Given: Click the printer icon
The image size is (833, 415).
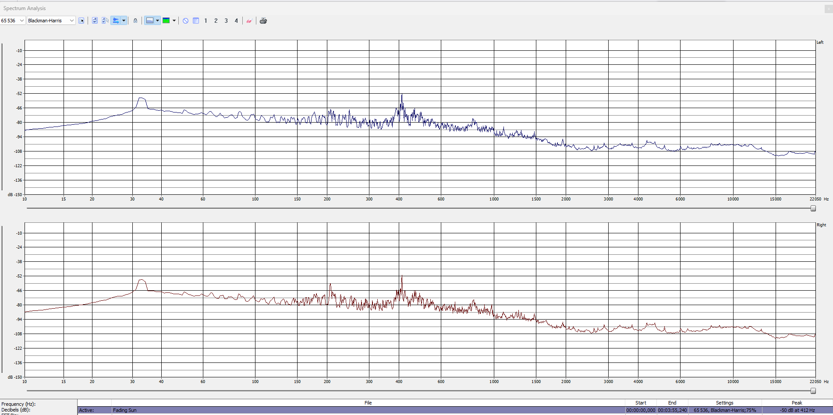Looking at the screenshot, I should point(263,21).
